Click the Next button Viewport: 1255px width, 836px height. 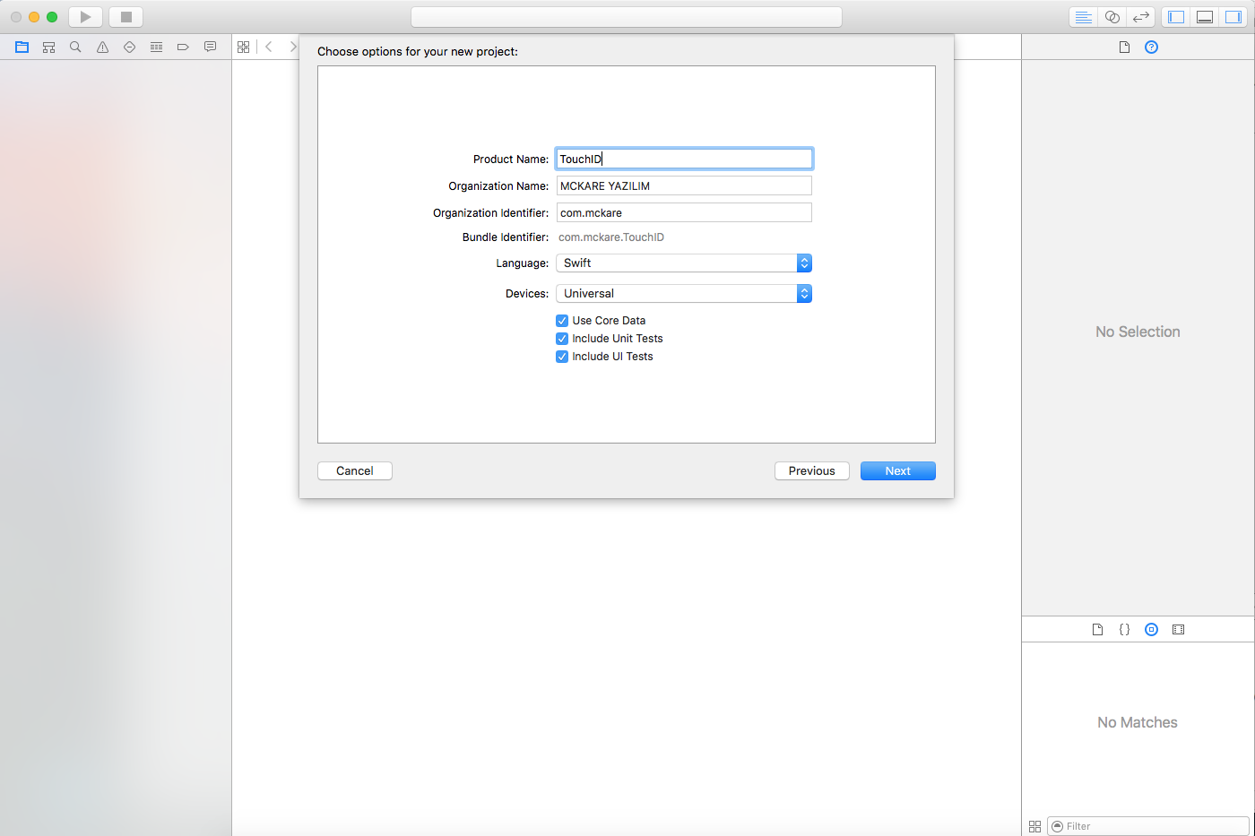tap(898, 470)
